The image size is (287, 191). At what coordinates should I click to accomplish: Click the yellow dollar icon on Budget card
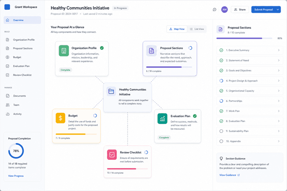[60, 118]
